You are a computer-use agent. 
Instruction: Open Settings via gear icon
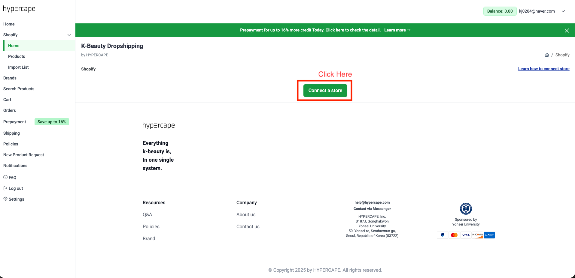pyautogui.click(x=5, y=199)
